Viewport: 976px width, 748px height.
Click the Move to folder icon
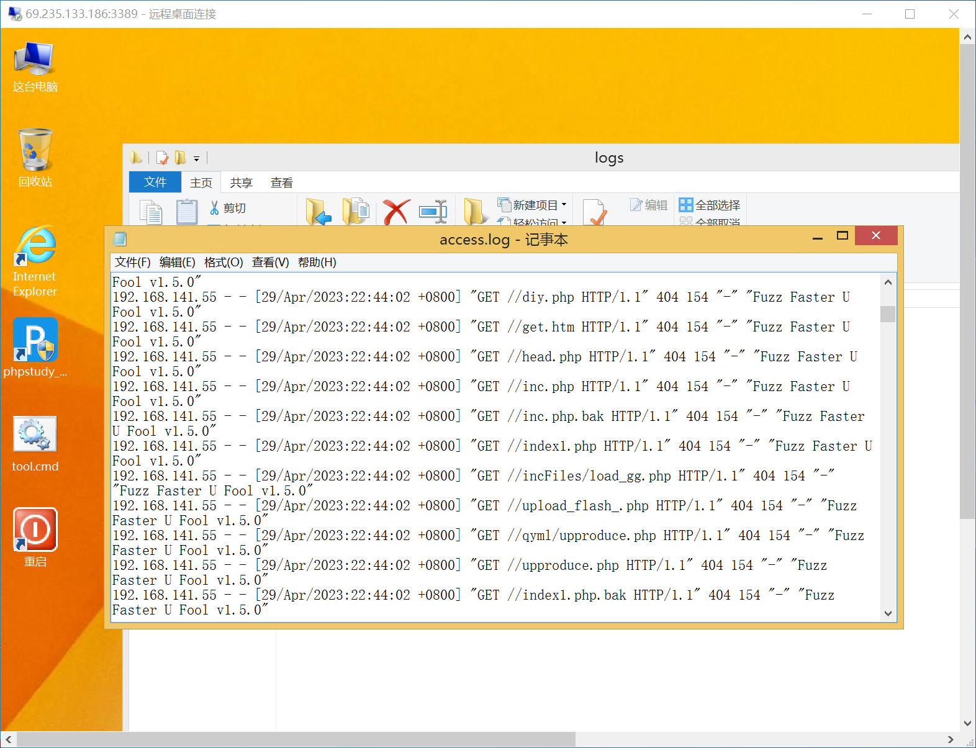tap(319, 212)
